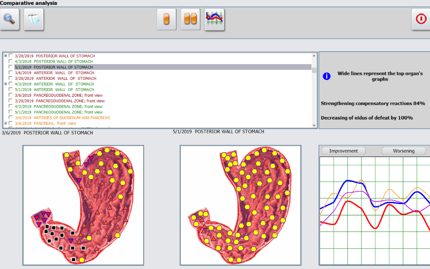Enable checkbox for 5/1/2019 Pancreoduodenal Zone
Viewport: 430px width, 269px height.
click(11, 112)
